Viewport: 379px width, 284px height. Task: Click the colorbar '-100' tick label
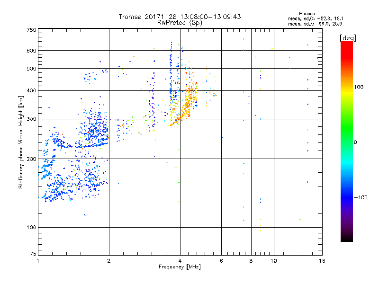[x=361, y=197]
